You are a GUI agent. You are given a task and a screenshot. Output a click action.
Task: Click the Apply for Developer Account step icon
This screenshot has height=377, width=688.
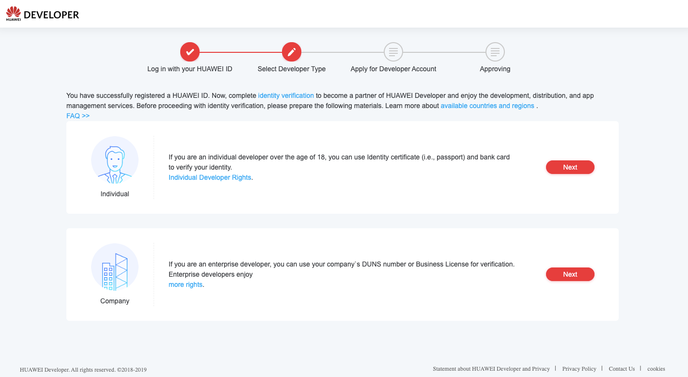tap(393, 52)
